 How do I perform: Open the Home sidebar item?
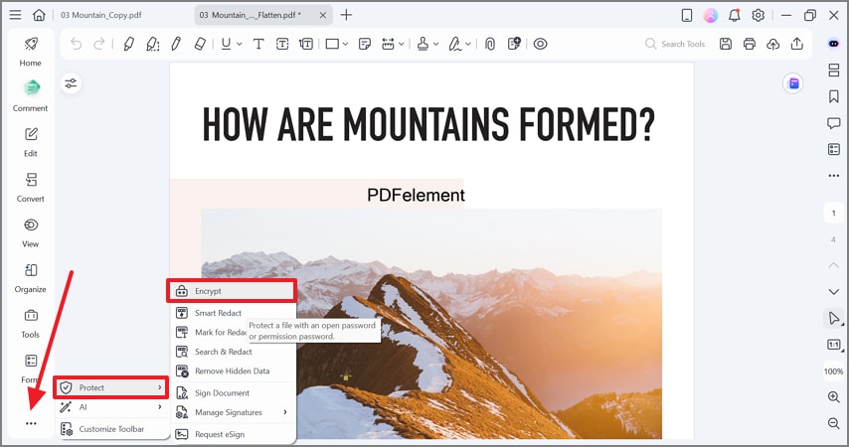pyautogui.click(x=30, y=52)
